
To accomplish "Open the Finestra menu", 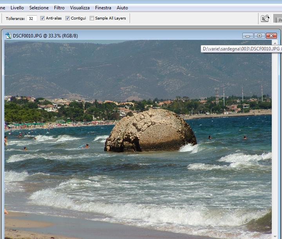I will 103,8.
